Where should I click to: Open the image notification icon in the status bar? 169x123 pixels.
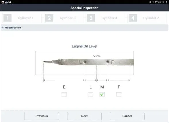(9, 2)
